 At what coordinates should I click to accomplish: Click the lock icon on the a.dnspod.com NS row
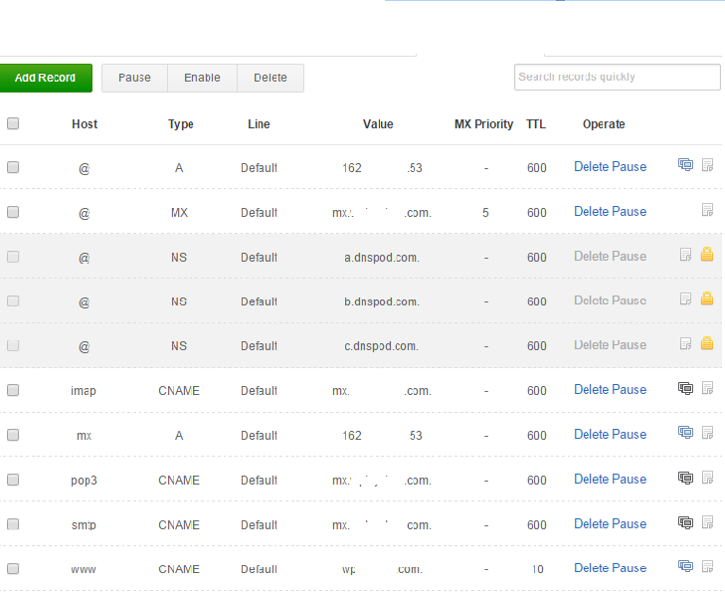pyautogui.click(x=707, y=255)
